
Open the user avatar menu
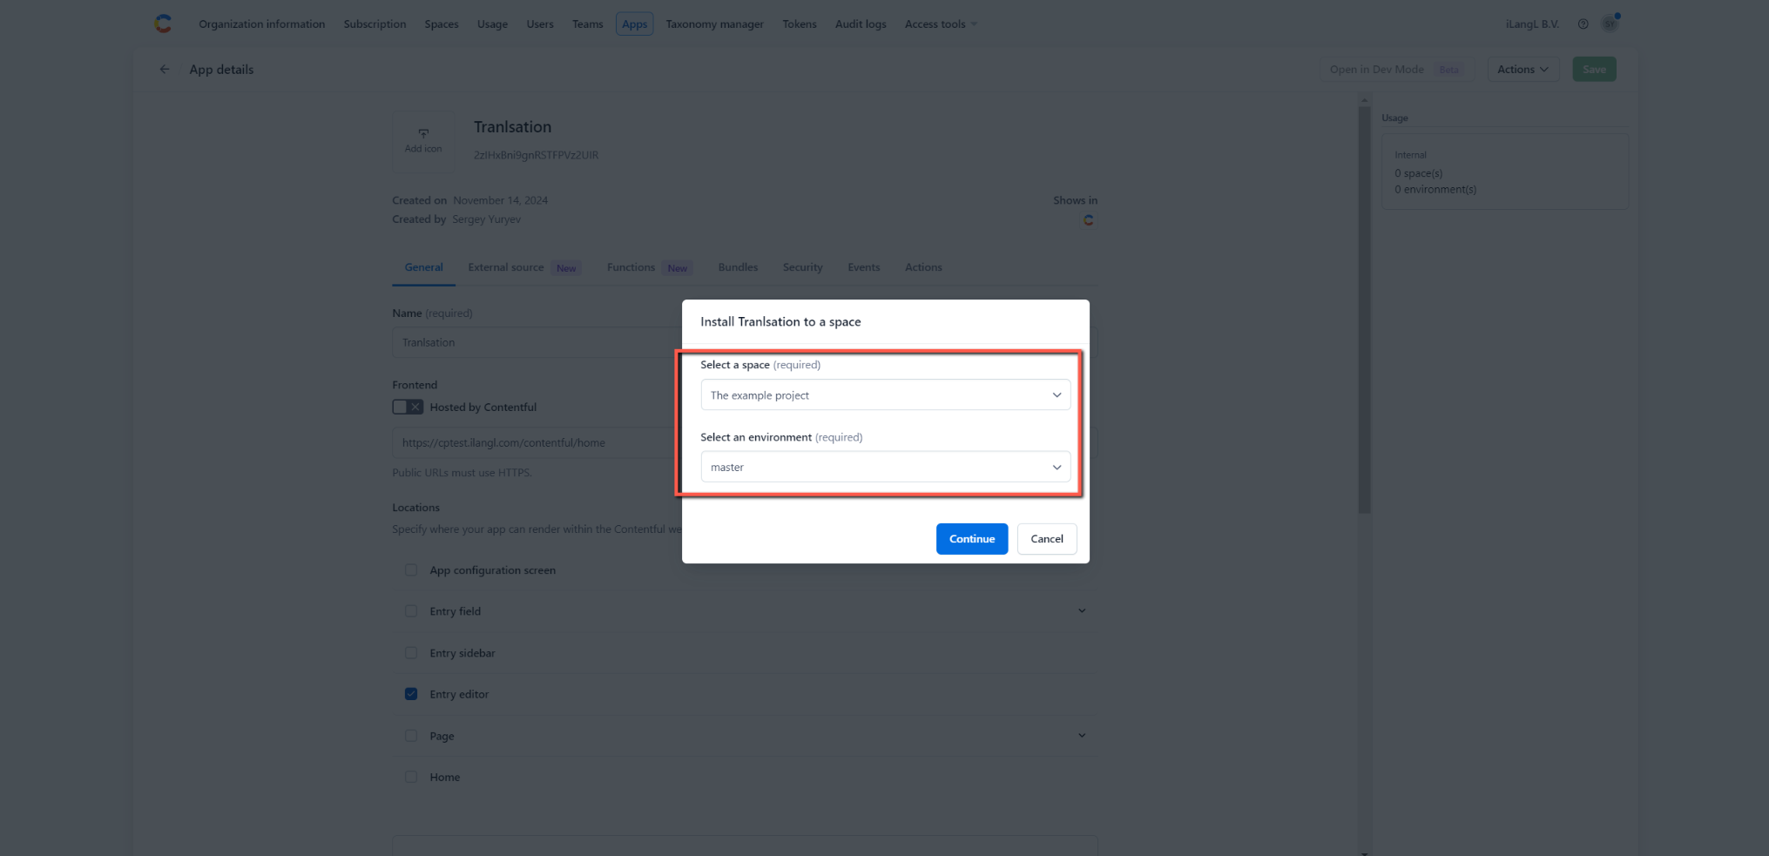[x=1610, y=24]
